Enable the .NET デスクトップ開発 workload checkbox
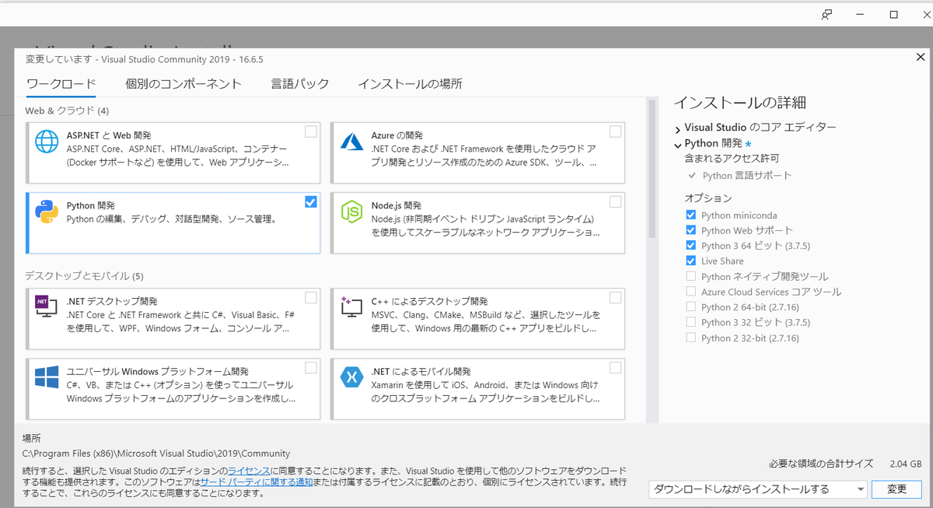The width and height of the screenshot is (933, 508). 311,297
